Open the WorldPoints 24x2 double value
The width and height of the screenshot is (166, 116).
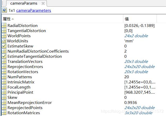(x=136, y=36)
